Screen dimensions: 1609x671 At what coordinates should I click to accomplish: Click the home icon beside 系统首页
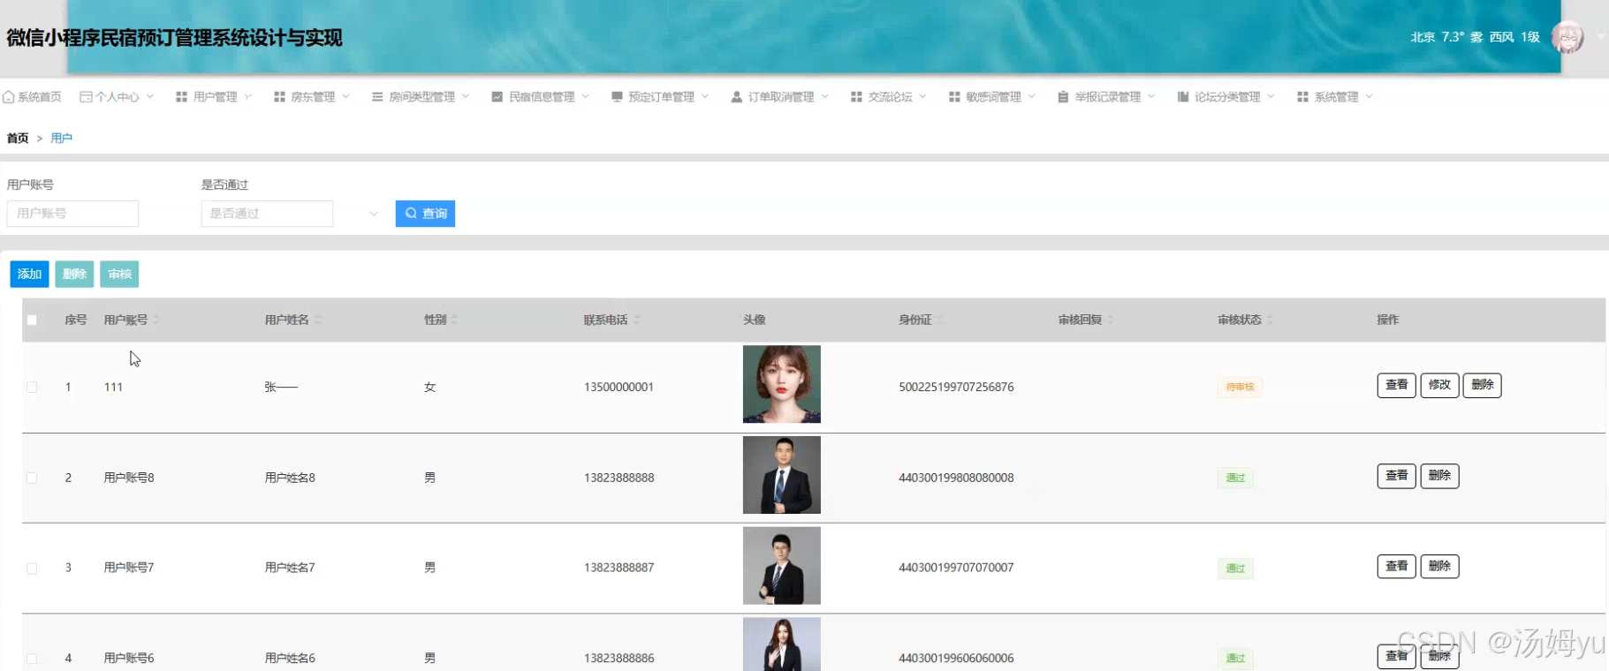coord(9,97)
